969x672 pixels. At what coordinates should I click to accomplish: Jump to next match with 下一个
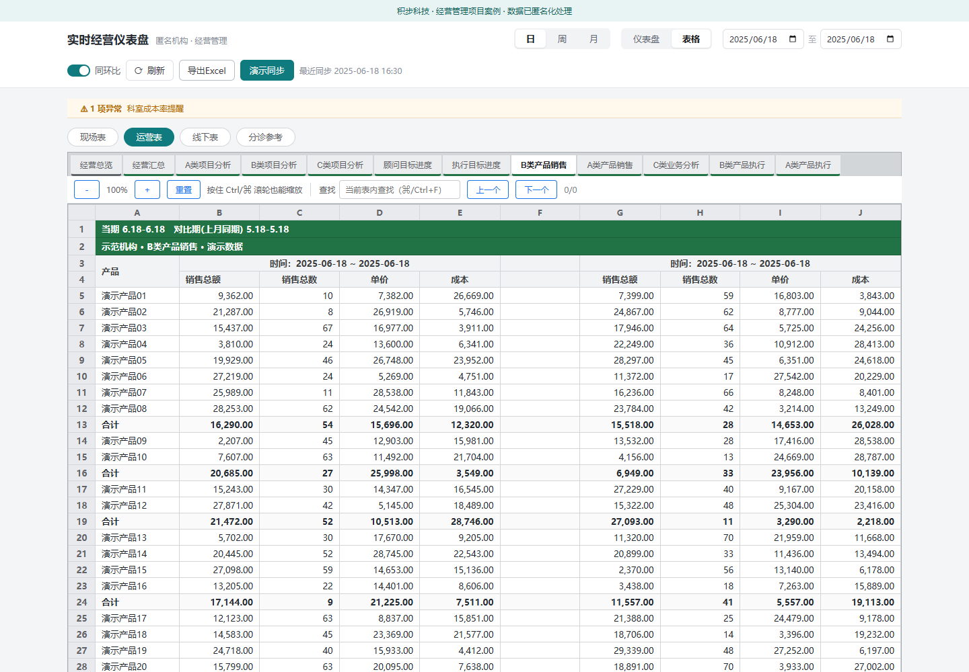tap(536, 190)
